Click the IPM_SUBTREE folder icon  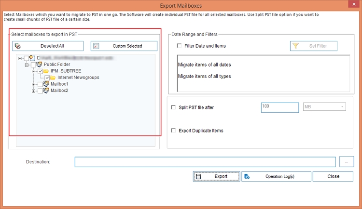coord(46,71)
